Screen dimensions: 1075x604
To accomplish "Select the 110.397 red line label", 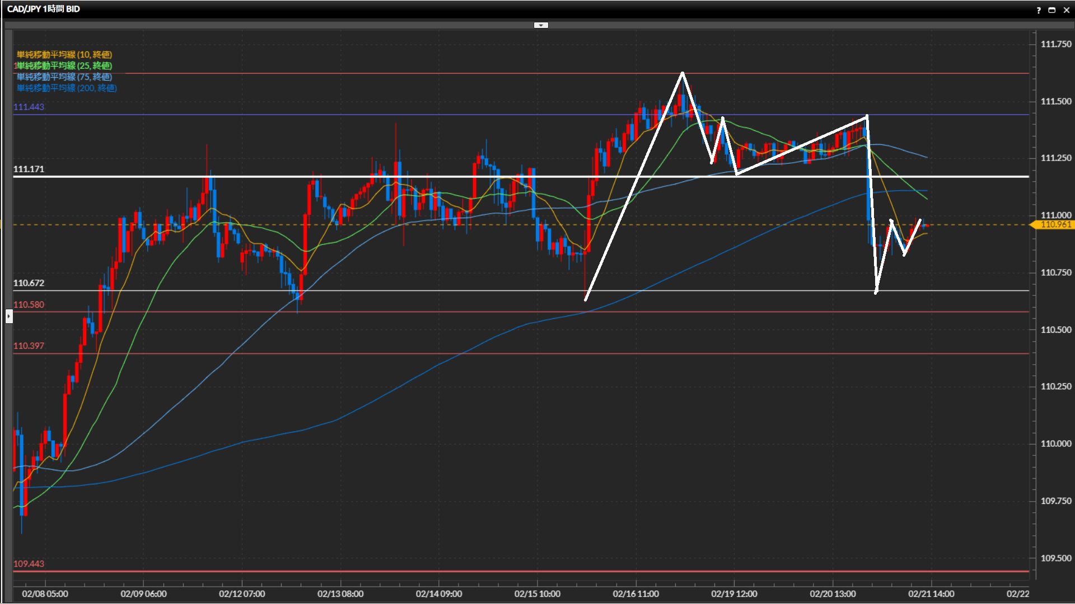I will (x=29, y=346).
